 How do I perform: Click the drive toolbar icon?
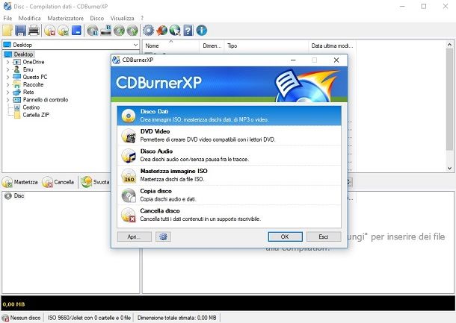tap(106, 30)
